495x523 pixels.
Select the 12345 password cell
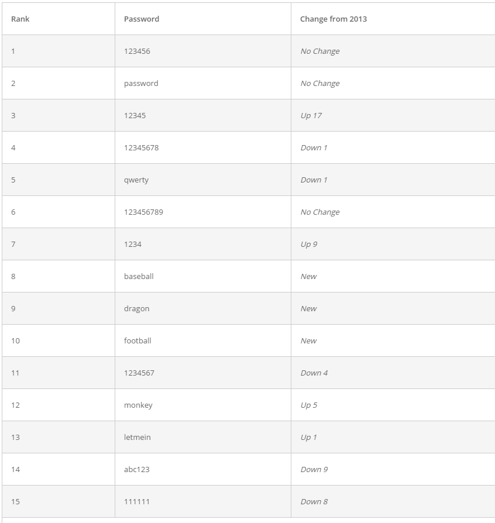pos(135,115)
